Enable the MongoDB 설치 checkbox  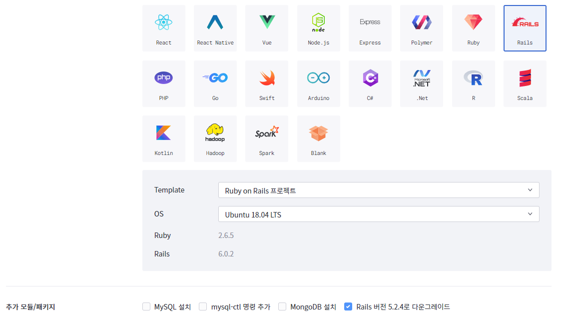click(x=282, y=306)
